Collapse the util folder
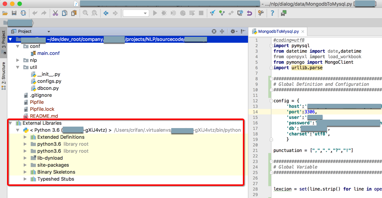 pos(18,67)
